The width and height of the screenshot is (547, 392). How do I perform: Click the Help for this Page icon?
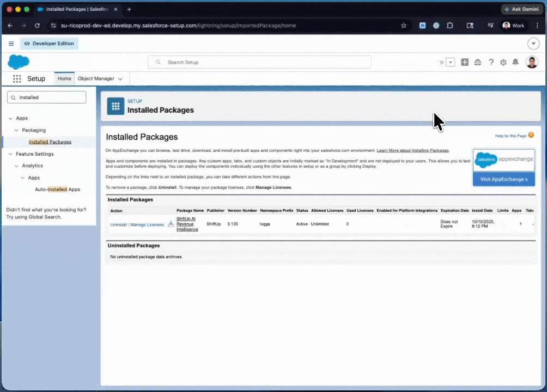coord(531,135)
